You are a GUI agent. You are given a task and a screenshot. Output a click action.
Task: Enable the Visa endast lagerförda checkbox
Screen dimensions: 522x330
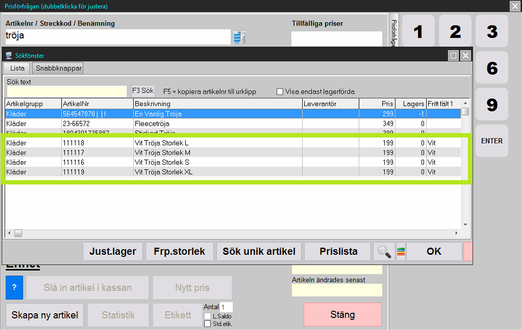[x=280, y=91]
